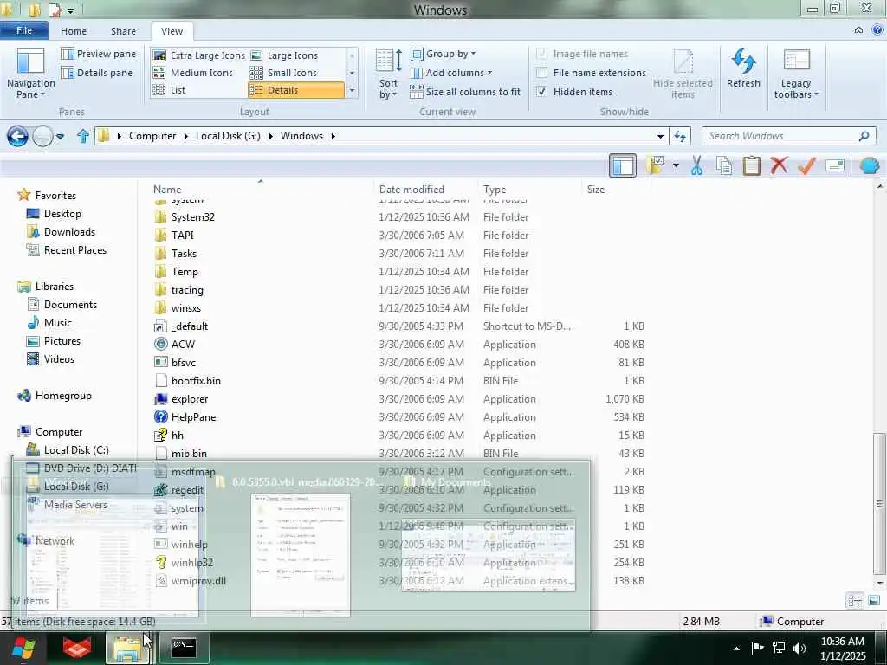Open recent locations dropdown arrow
887x665 pixels.
point(61,136)
